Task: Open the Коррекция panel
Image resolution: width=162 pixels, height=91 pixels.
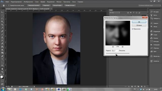Action: 155,31
